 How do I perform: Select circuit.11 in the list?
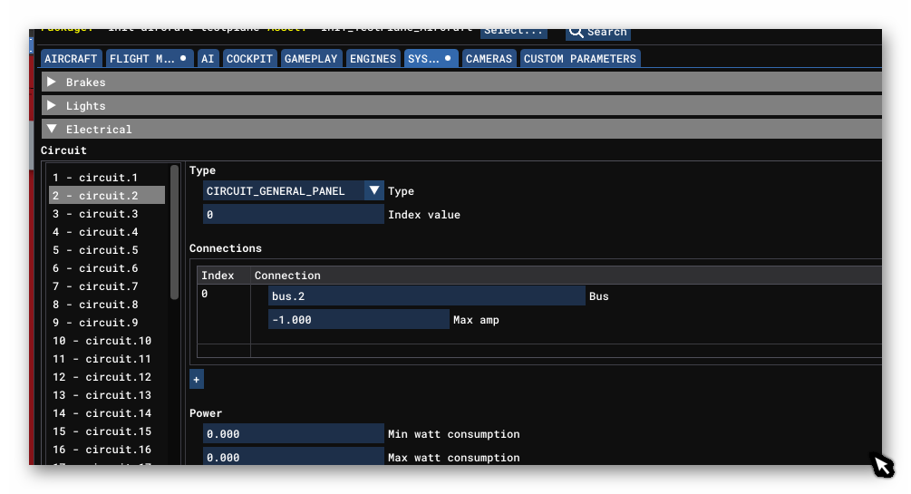[x=108, y=359]
